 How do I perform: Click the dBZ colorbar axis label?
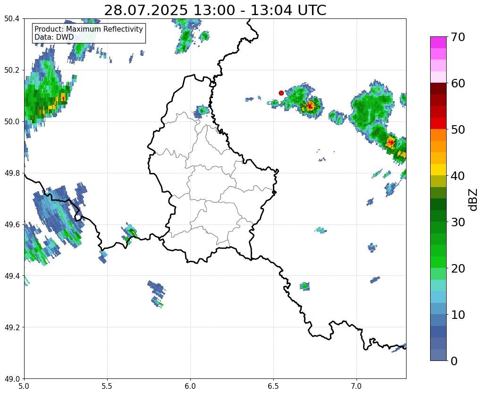474,200
